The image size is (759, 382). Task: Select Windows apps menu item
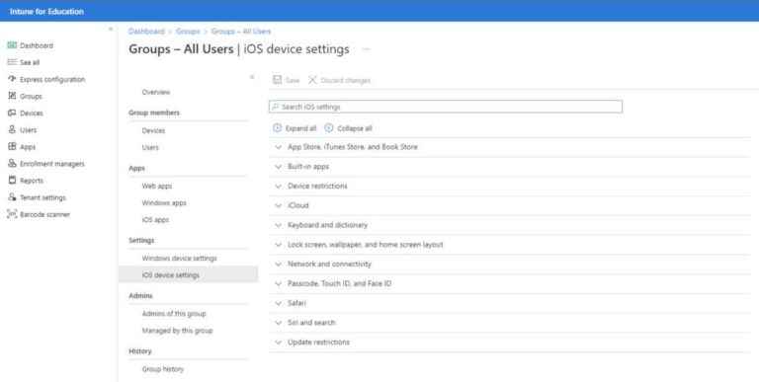click(164, 202)
